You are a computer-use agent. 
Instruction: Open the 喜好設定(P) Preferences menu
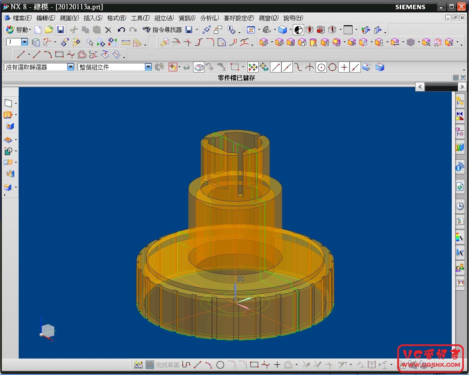(239, 18)
